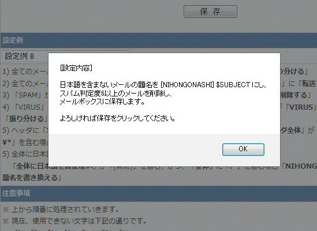Click the note 上から順番に処理されていきます

61,210
